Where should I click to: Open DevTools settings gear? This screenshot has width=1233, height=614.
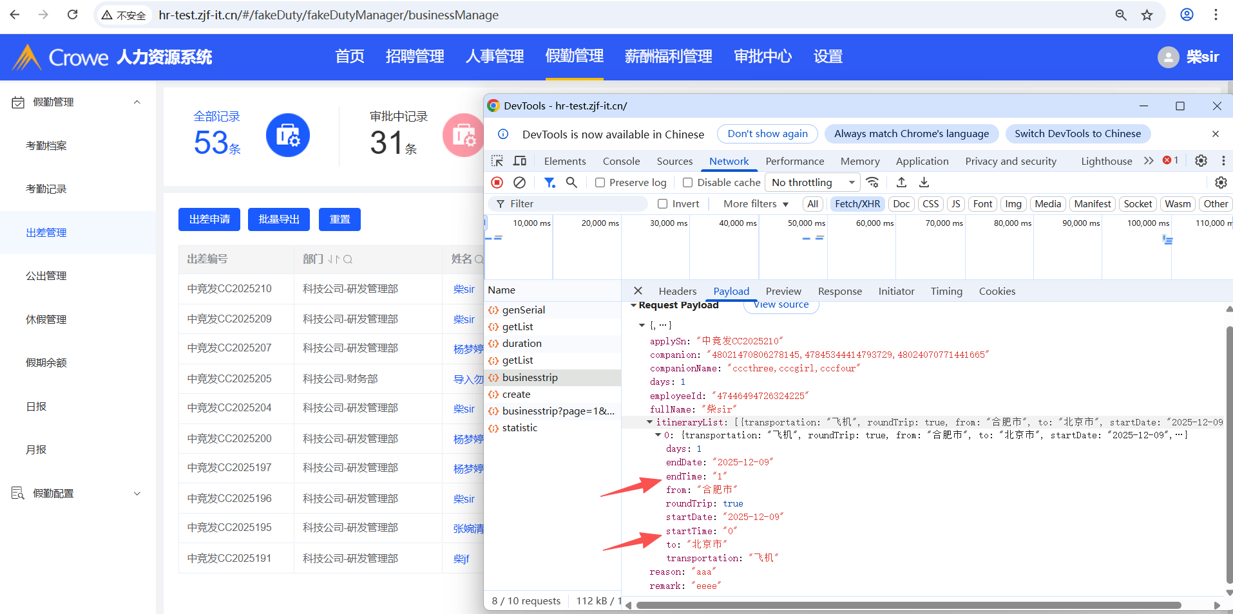(1201, 161)
